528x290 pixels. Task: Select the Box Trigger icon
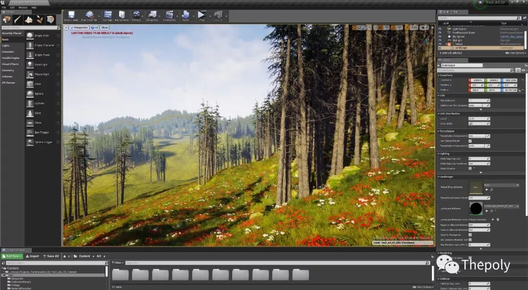coord(30,133)
